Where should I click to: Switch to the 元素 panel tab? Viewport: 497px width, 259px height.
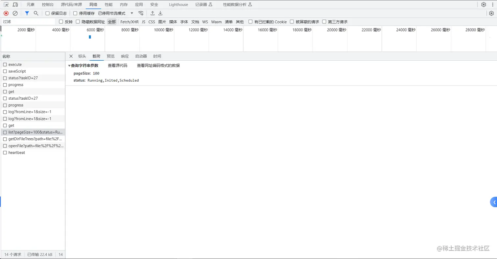pos(31,5)
